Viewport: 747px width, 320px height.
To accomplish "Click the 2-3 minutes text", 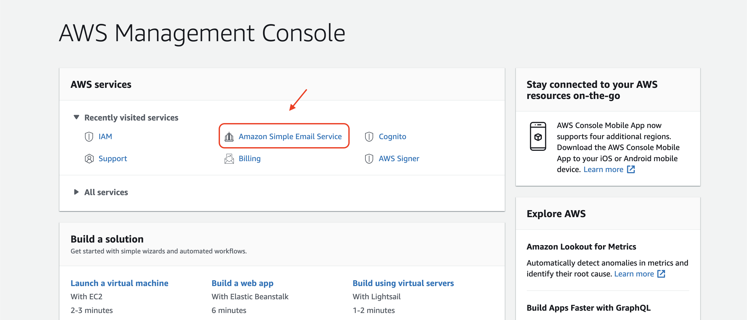I will (x=92, y=310).
